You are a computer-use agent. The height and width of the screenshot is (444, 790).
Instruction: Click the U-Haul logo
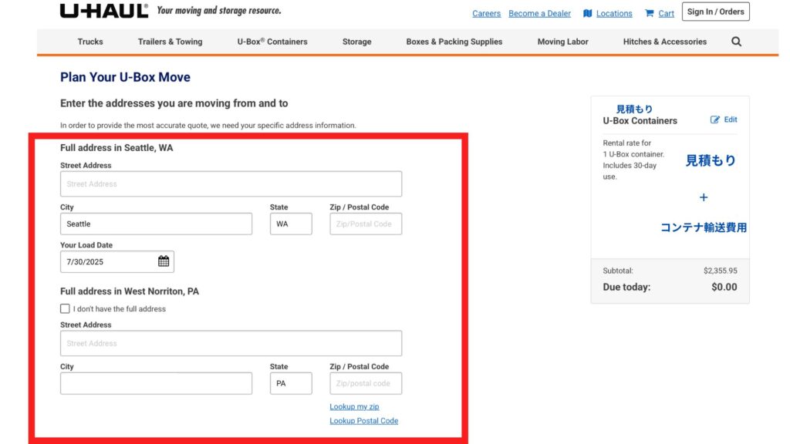104,11
